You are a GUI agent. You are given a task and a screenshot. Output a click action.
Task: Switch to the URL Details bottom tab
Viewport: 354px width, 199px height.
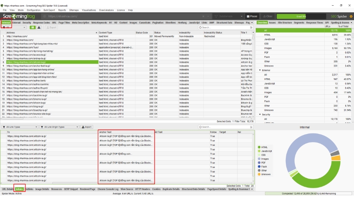click(x=8, y=189)
